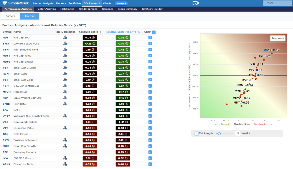Show holdings for PKW Buyback Achievers
The height and width of the screenshot is (169, 293).
(x=65, y=140)
